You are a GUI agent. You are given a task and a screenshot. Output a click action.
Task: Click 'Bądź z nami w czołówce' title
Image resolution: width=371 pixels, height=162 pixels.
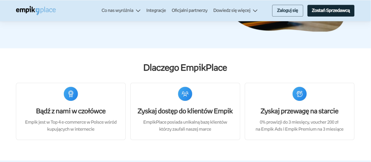(x=71, y=111)
